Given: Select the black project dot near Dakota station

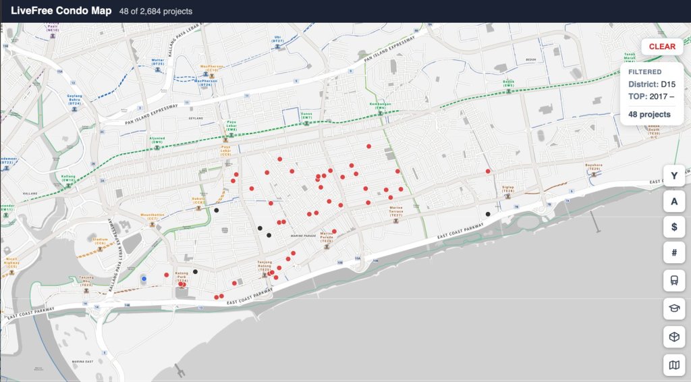Looking at the screenshot, I should coord(217,210).
